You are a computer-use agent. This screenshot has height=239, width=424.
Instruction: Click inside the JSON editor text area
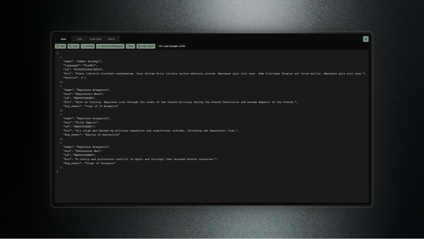(212, 184)
